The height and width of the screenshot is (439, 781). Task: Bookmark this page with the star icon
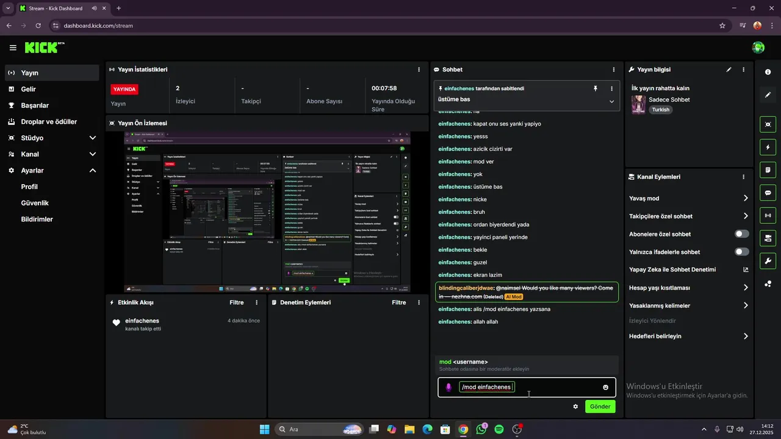coord(722,26)
